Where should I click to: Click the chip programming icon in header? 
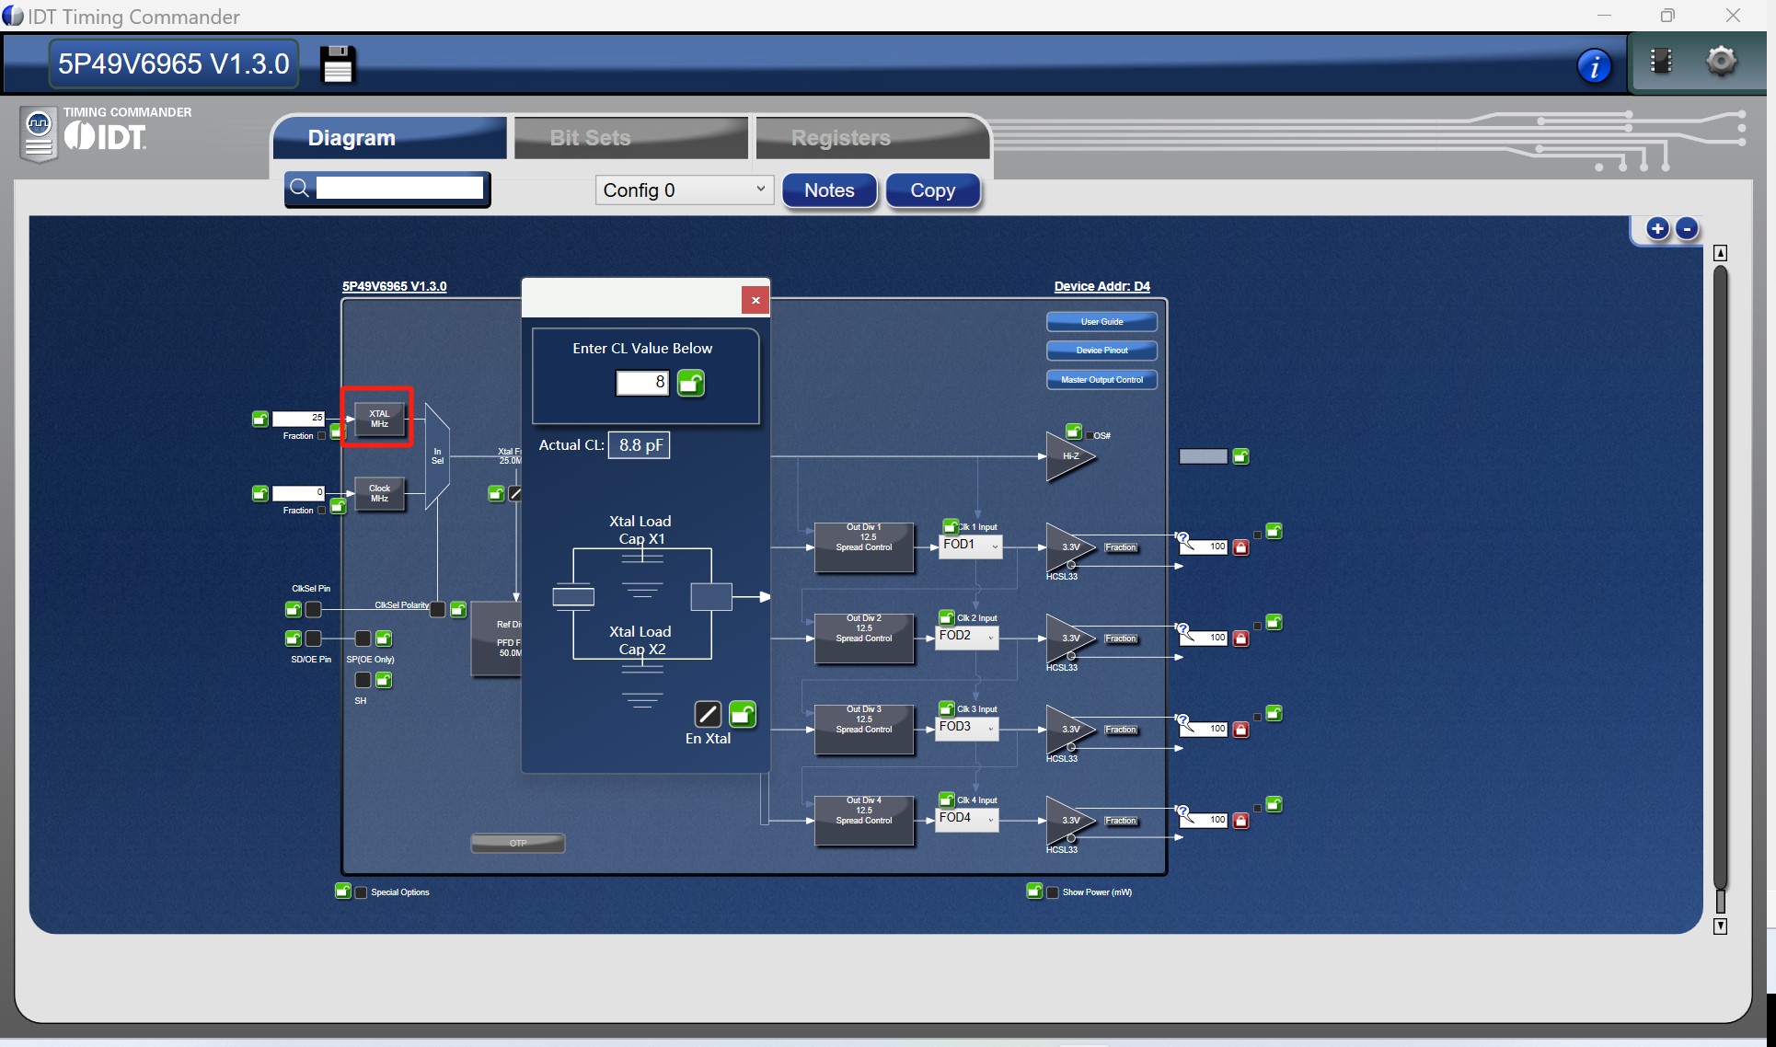click(1661, 62)
